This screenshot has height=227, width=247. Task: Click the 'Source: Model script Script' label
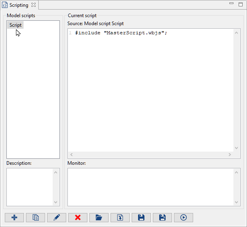(x=95, y=24)
